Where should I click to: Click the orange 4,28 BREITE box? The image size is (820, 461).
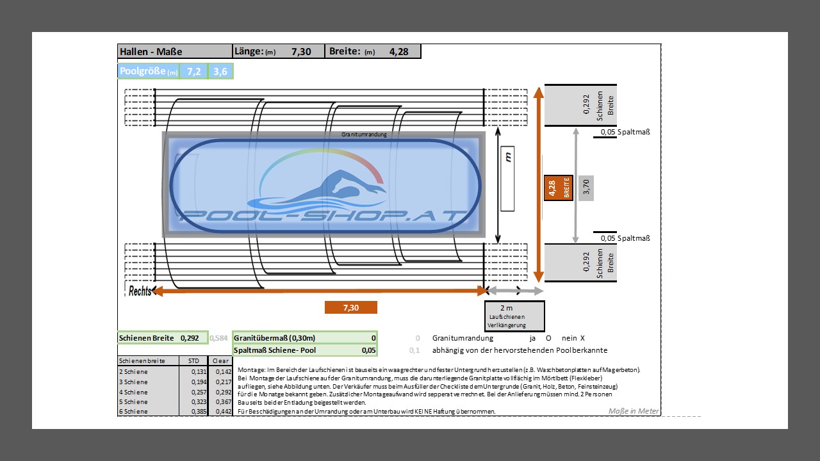558,188
